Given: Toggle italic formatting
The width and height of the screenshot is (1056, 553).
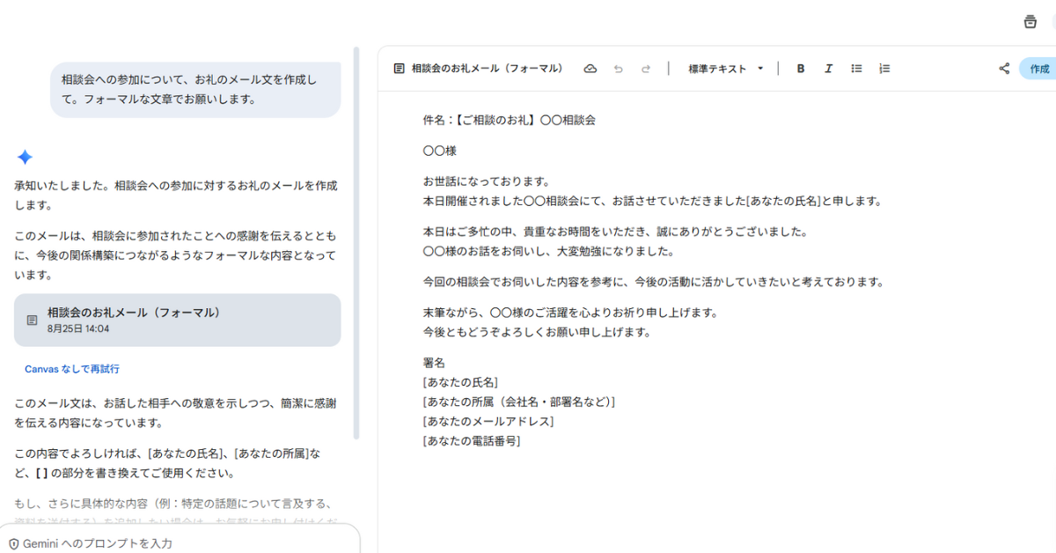Looking at the screenshot, I should [828, 68].
